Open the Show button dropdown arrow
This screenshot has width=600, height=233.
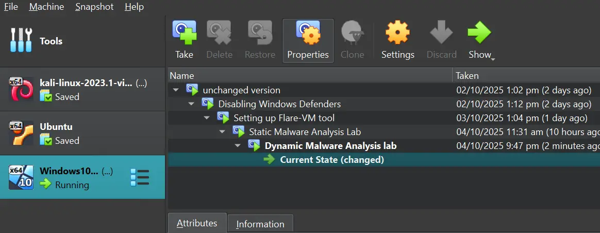click(493, 59)
